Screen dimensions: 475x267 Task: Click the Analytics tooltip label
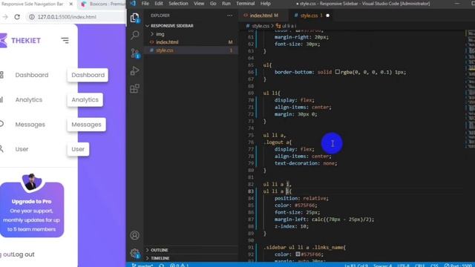coord(85,100)
